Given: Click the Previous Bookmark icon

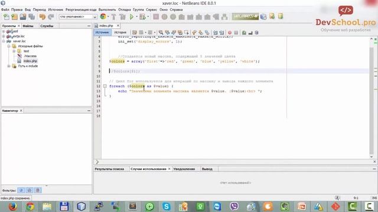Looking at the screenshot, I should (x=194, y=32).
